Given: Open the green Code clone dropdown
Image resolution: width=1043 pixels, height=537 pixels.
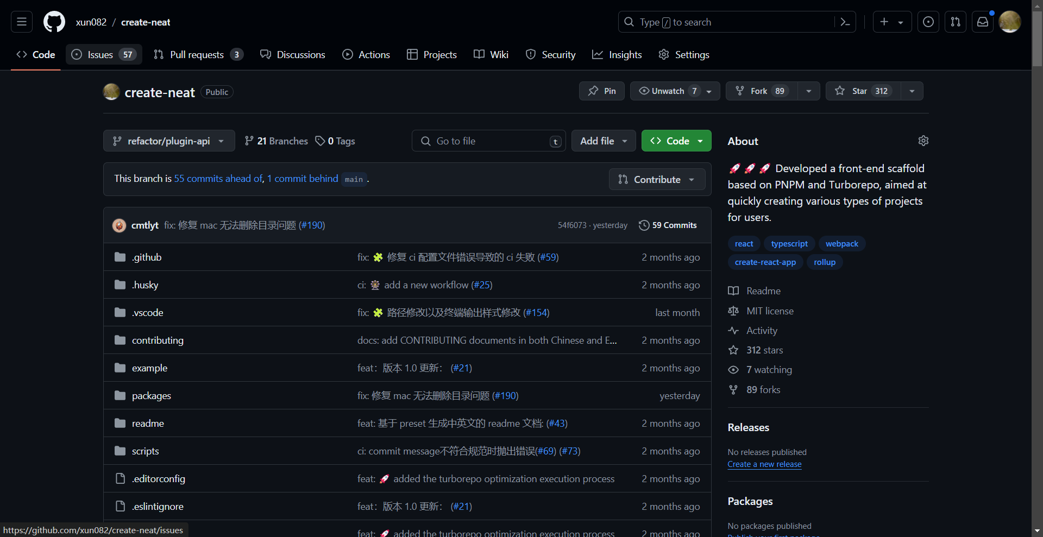Looking at the screenshot, I should point(676,141).
